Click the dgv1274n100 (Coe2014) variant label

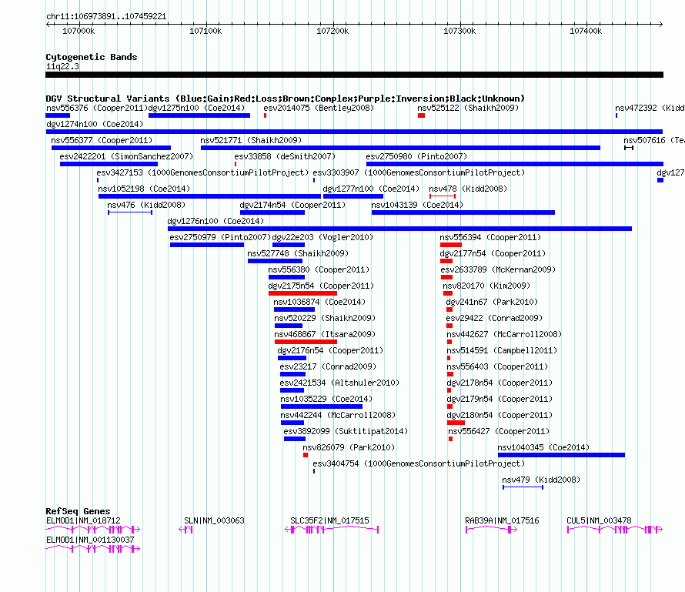coord(95,124)
